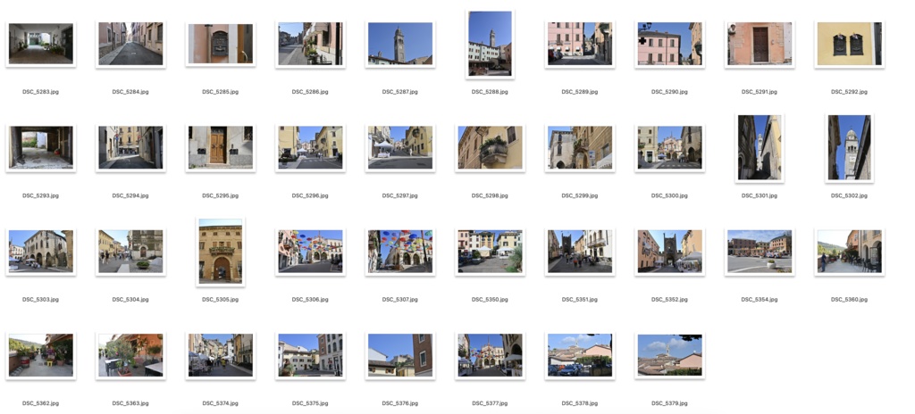Screen dimensions: 915x414
Task: Click the file name DSC_5307.jpg
Action: 400,300
